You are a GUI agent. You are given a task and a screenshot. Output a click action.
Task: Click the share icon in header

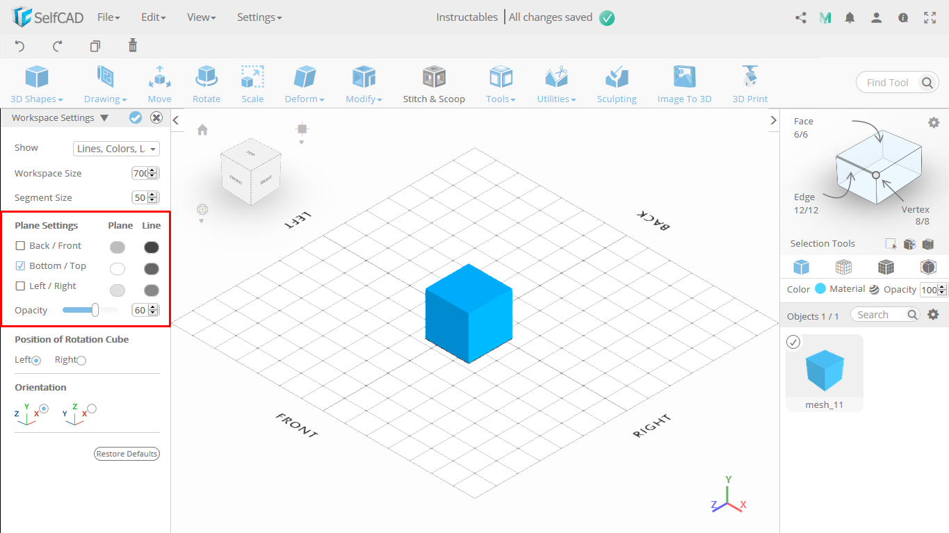coord(801,18)
